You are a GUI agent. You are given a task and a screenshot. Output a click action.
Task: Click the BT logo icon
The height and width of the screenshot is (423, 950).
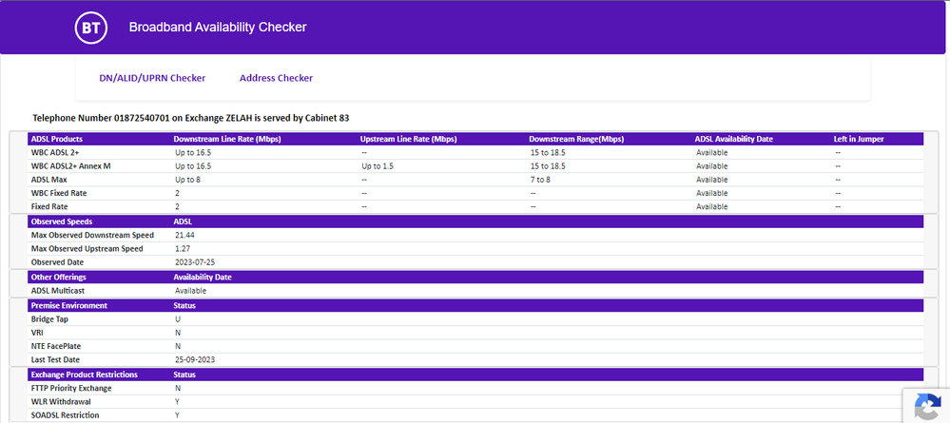point(91,28)
